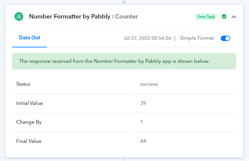
Task: Click the green success checkmark icon
Action: pyautogui.click(x=224, y=16)
